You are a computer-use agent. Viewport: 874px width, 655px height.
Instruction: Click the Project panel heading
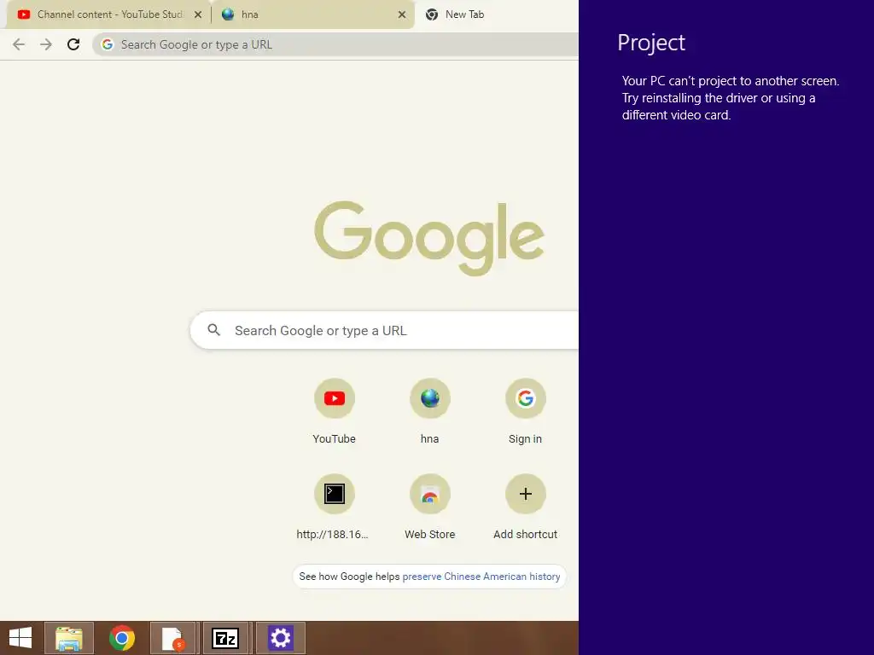click(x=651, y=43)
